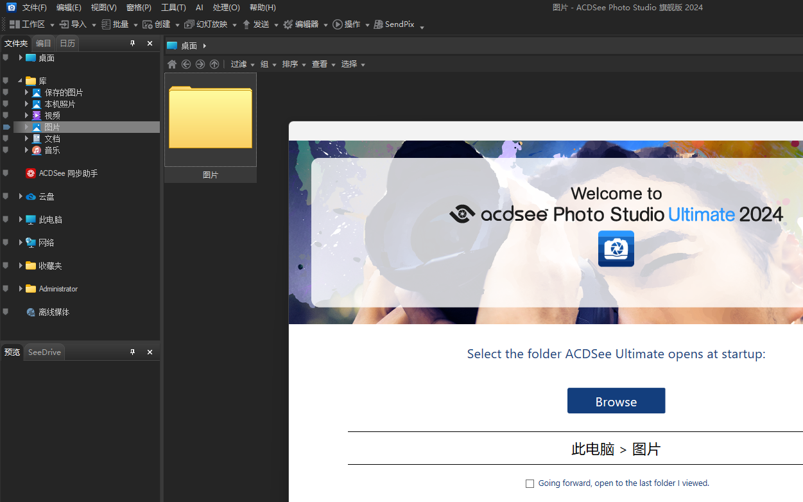Toggle easy-select marker beside 离线媒体
The image size is (803, 502).
click(x=6, y=312)
